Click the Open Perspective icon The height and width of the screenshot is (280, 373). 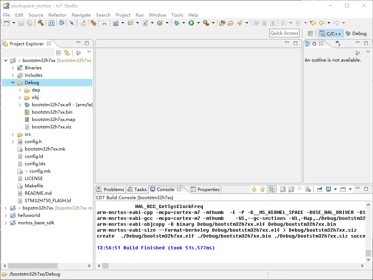click(311, 34)
